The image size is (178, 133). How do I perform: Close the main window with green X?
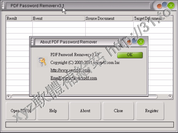tap(171, 6)
